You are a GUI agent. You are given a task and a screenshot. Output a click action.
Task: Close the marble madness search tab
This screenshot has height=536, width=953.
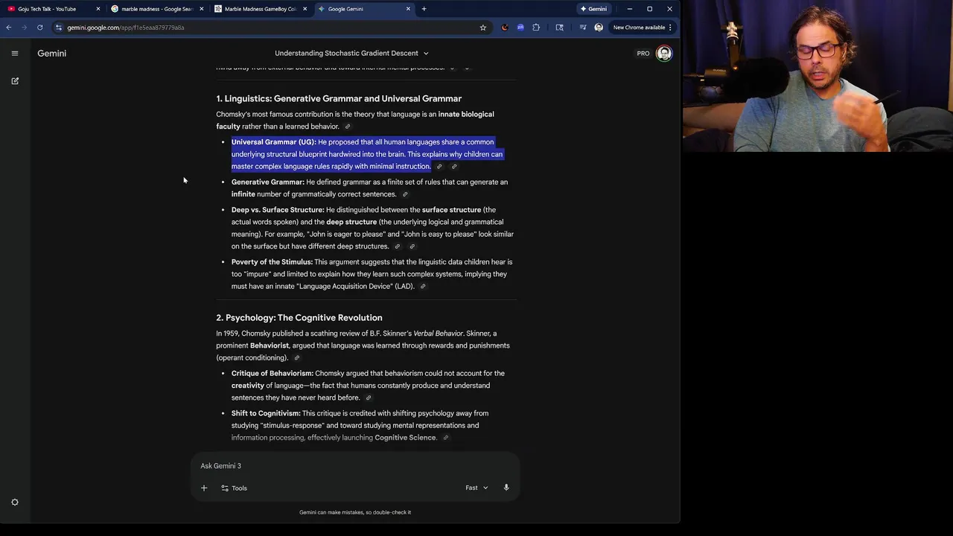pos(201,9)
